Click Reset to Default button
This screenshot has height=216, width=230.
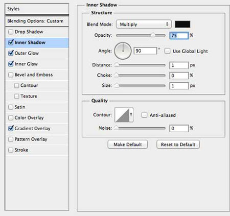(178, 145)
